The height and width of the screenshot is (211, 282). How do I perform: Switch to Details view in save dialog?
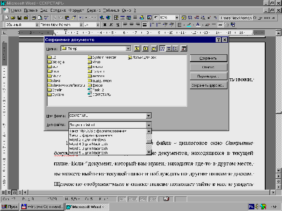click(x=168, y=49)
